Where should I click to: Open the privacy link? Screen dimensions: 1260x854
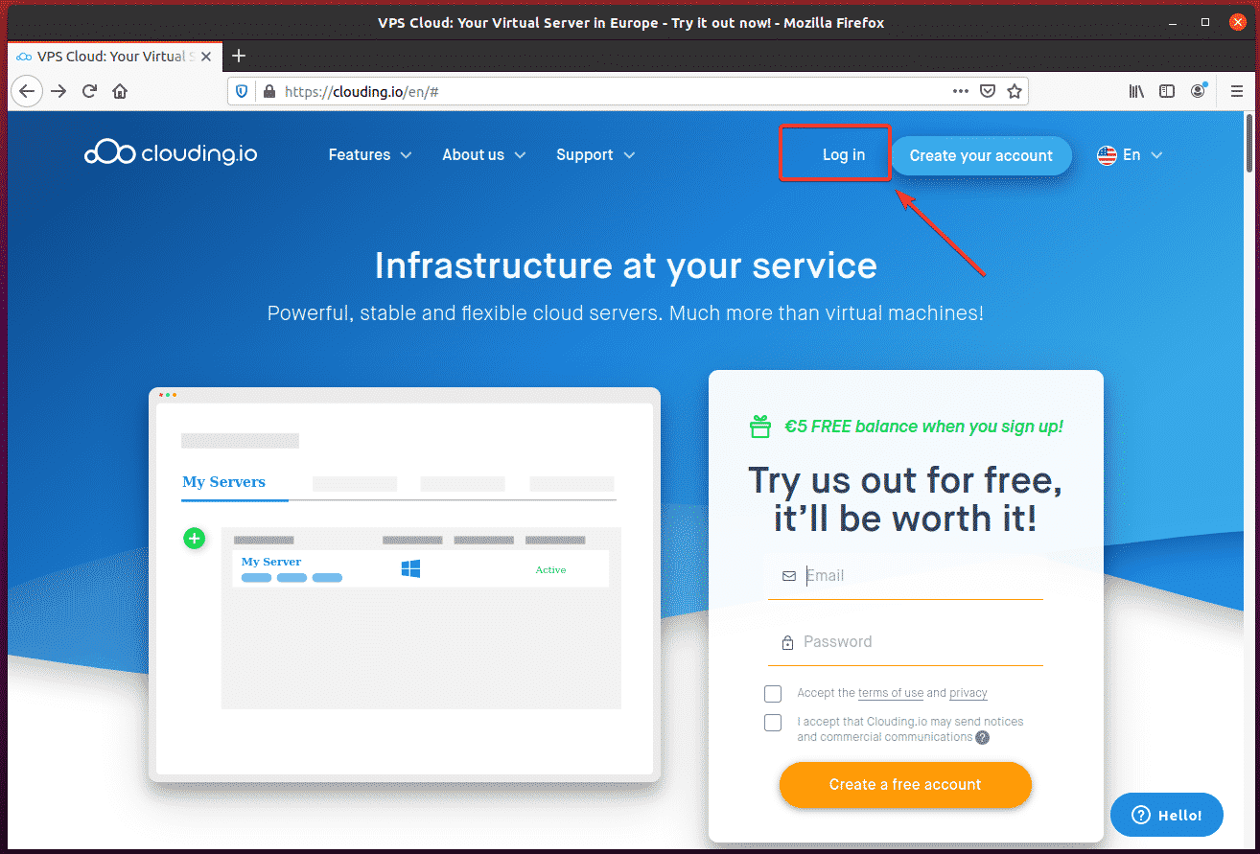coord(968,693)
